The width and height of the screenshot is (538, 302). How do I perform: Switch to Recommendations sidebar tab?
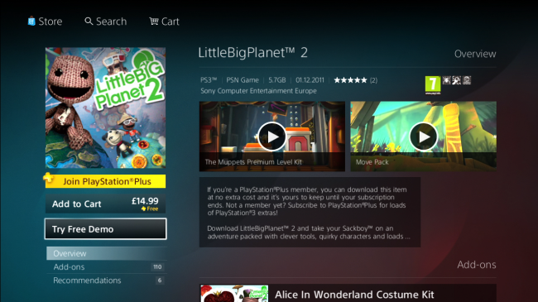(x=107, y=280)
